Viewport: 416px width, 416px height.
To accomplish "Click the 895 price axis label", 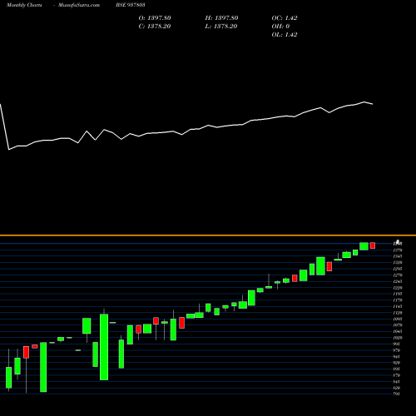I will click(397, 369).
